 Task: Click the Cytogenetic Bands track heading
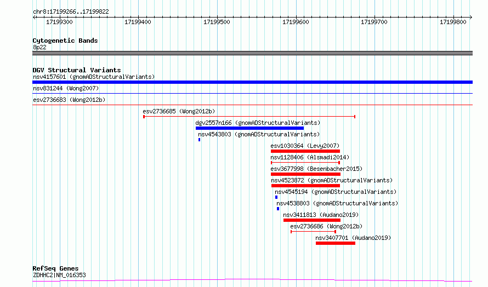coord(65,41)
